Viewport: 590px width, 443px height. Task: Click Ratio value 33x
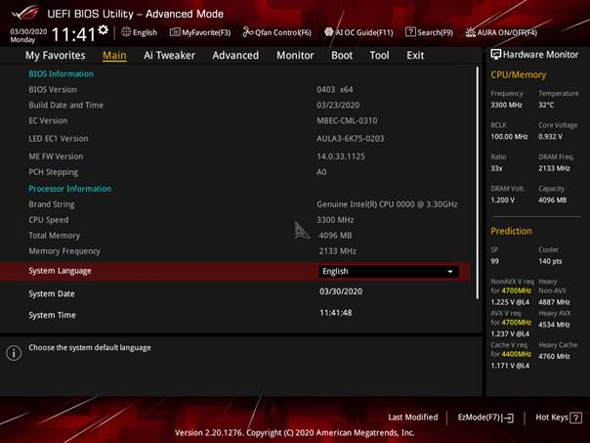tap(496, 168)
